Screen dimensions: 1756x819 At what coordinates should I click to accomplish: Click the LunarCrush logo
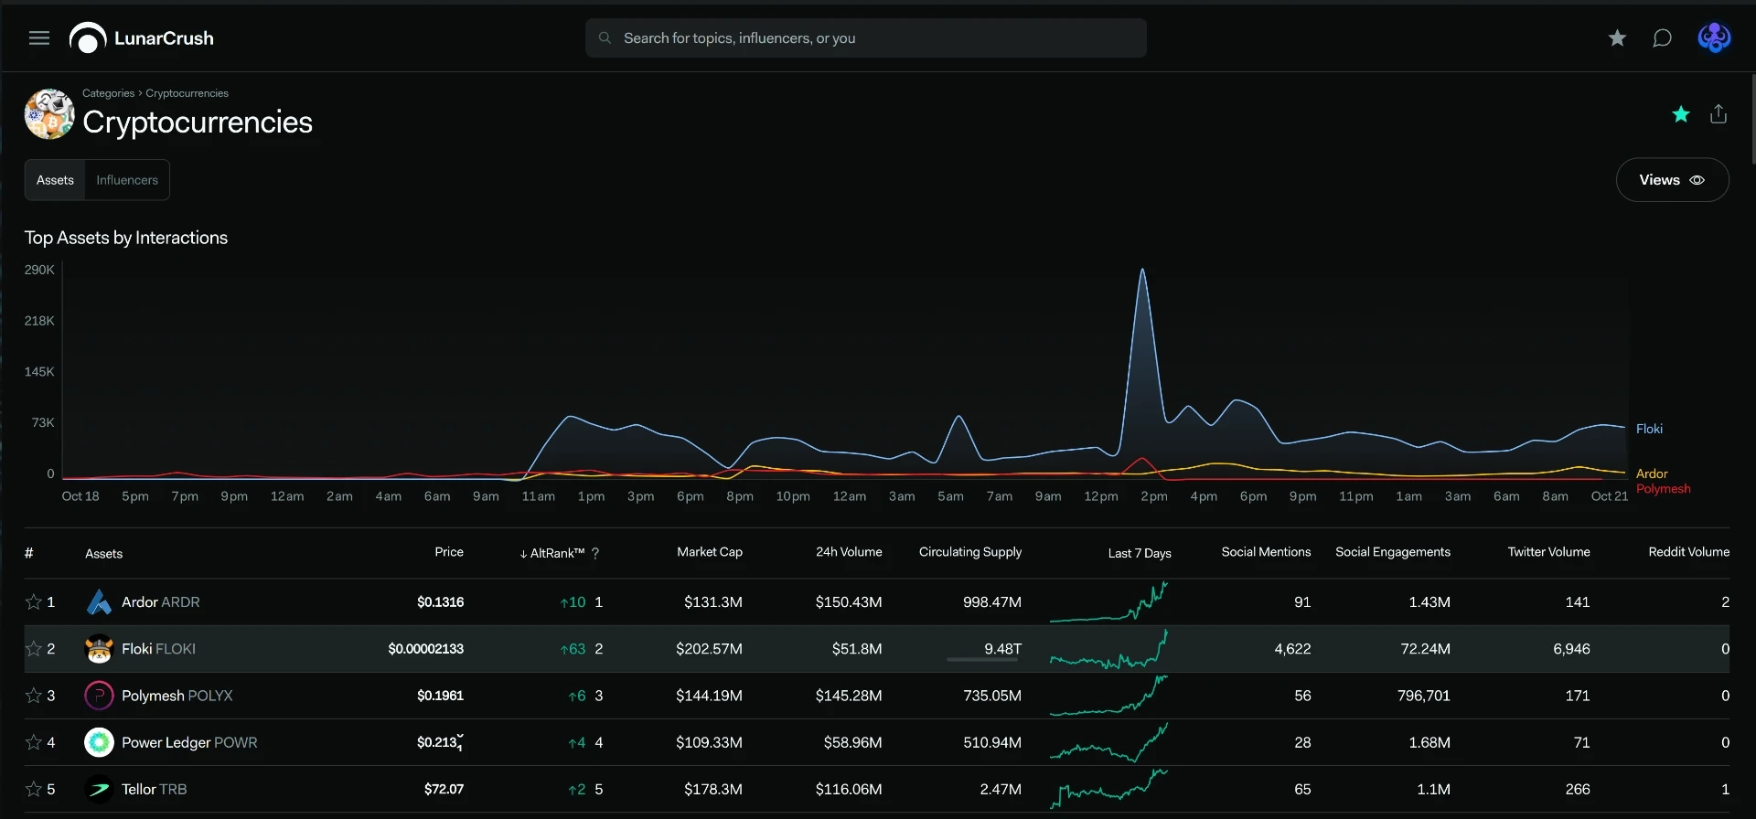[142, 38]
